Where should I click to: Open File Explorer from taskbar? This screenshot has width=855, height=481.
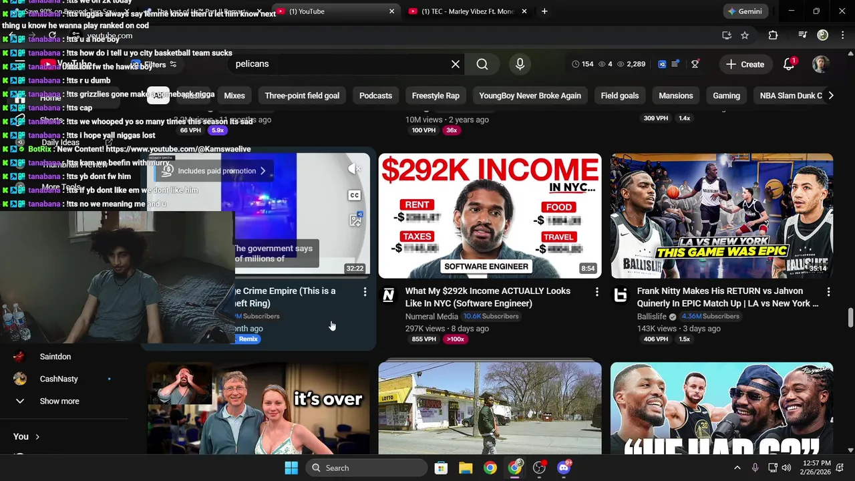(x=466, y=468)
